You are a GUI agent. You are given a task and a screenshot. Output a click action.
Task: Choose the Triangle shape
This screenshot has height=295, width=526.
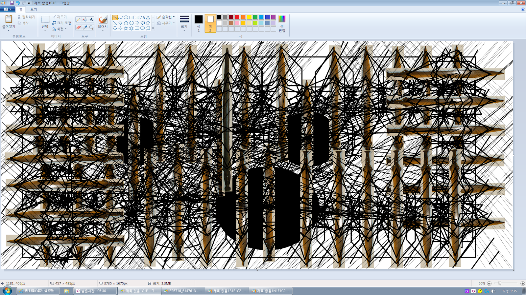148,17
